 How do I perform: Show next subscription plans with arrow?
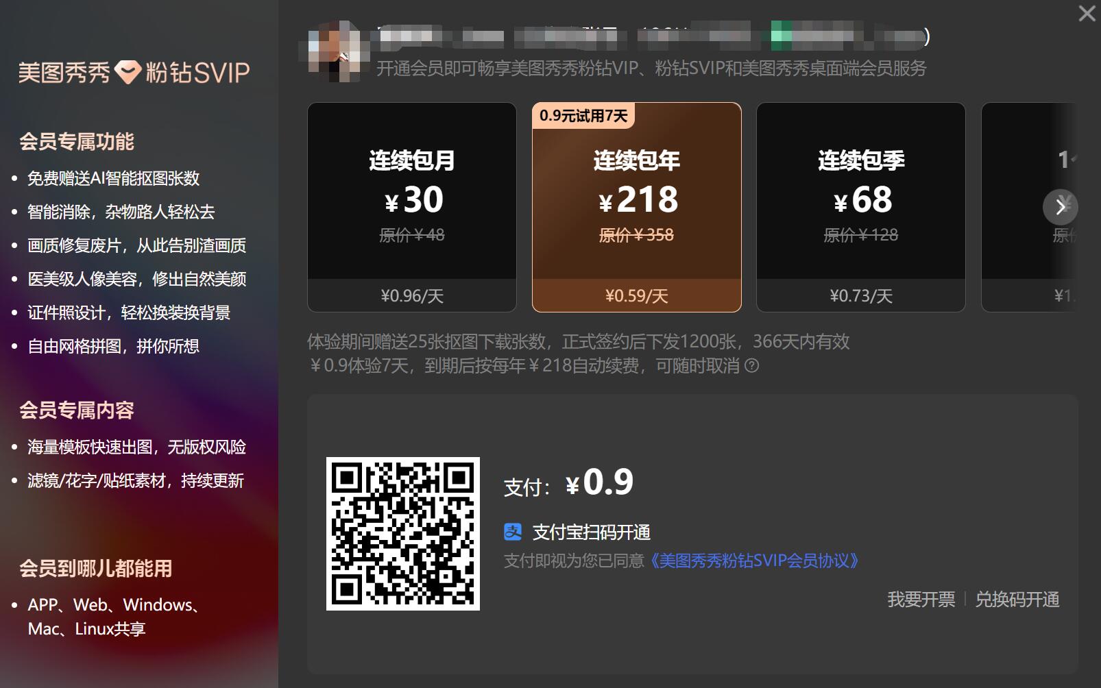pos(1061,206)
